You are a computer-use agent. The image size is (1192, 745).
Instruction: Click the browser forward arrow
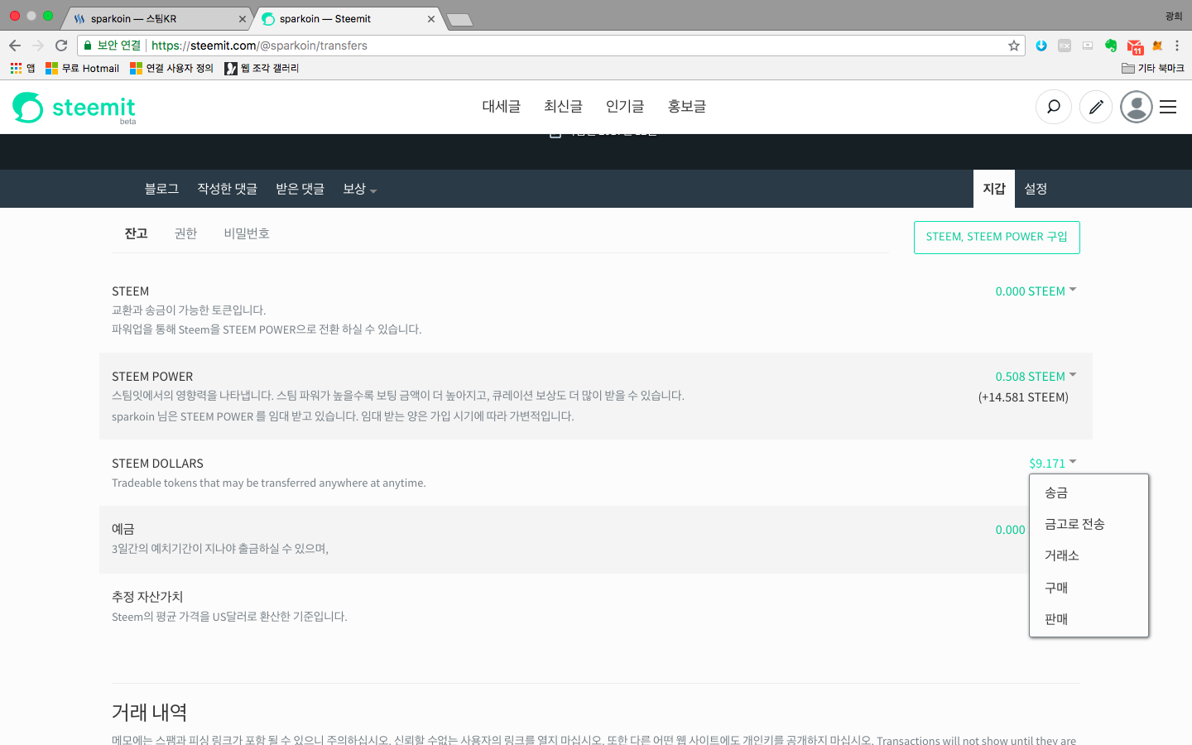pos(38,46)
